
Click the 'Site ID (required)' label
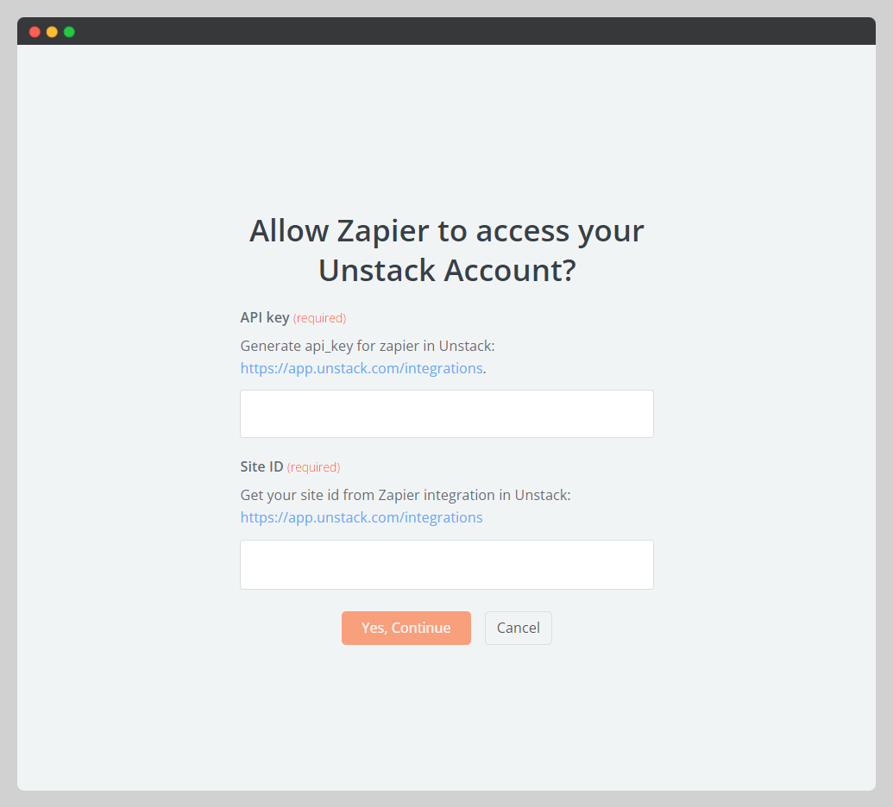pos(290,466)
